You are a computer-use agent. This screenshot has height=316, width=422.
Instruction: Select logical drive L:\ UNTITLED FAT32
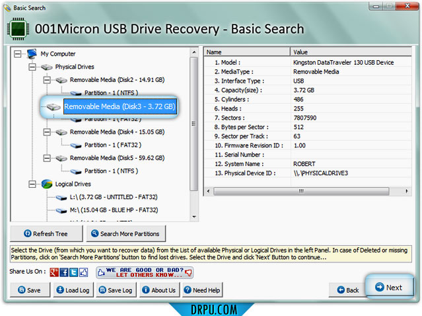(114, 197)
